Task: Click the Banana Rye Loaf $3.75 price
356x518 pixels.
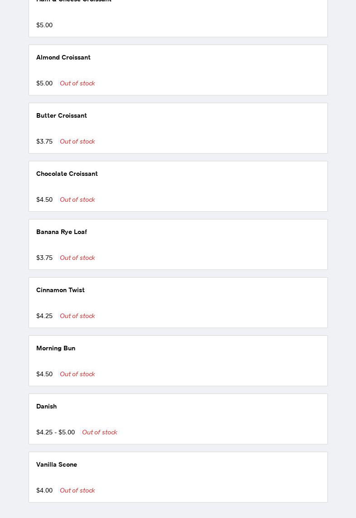Action: (44, 258)
